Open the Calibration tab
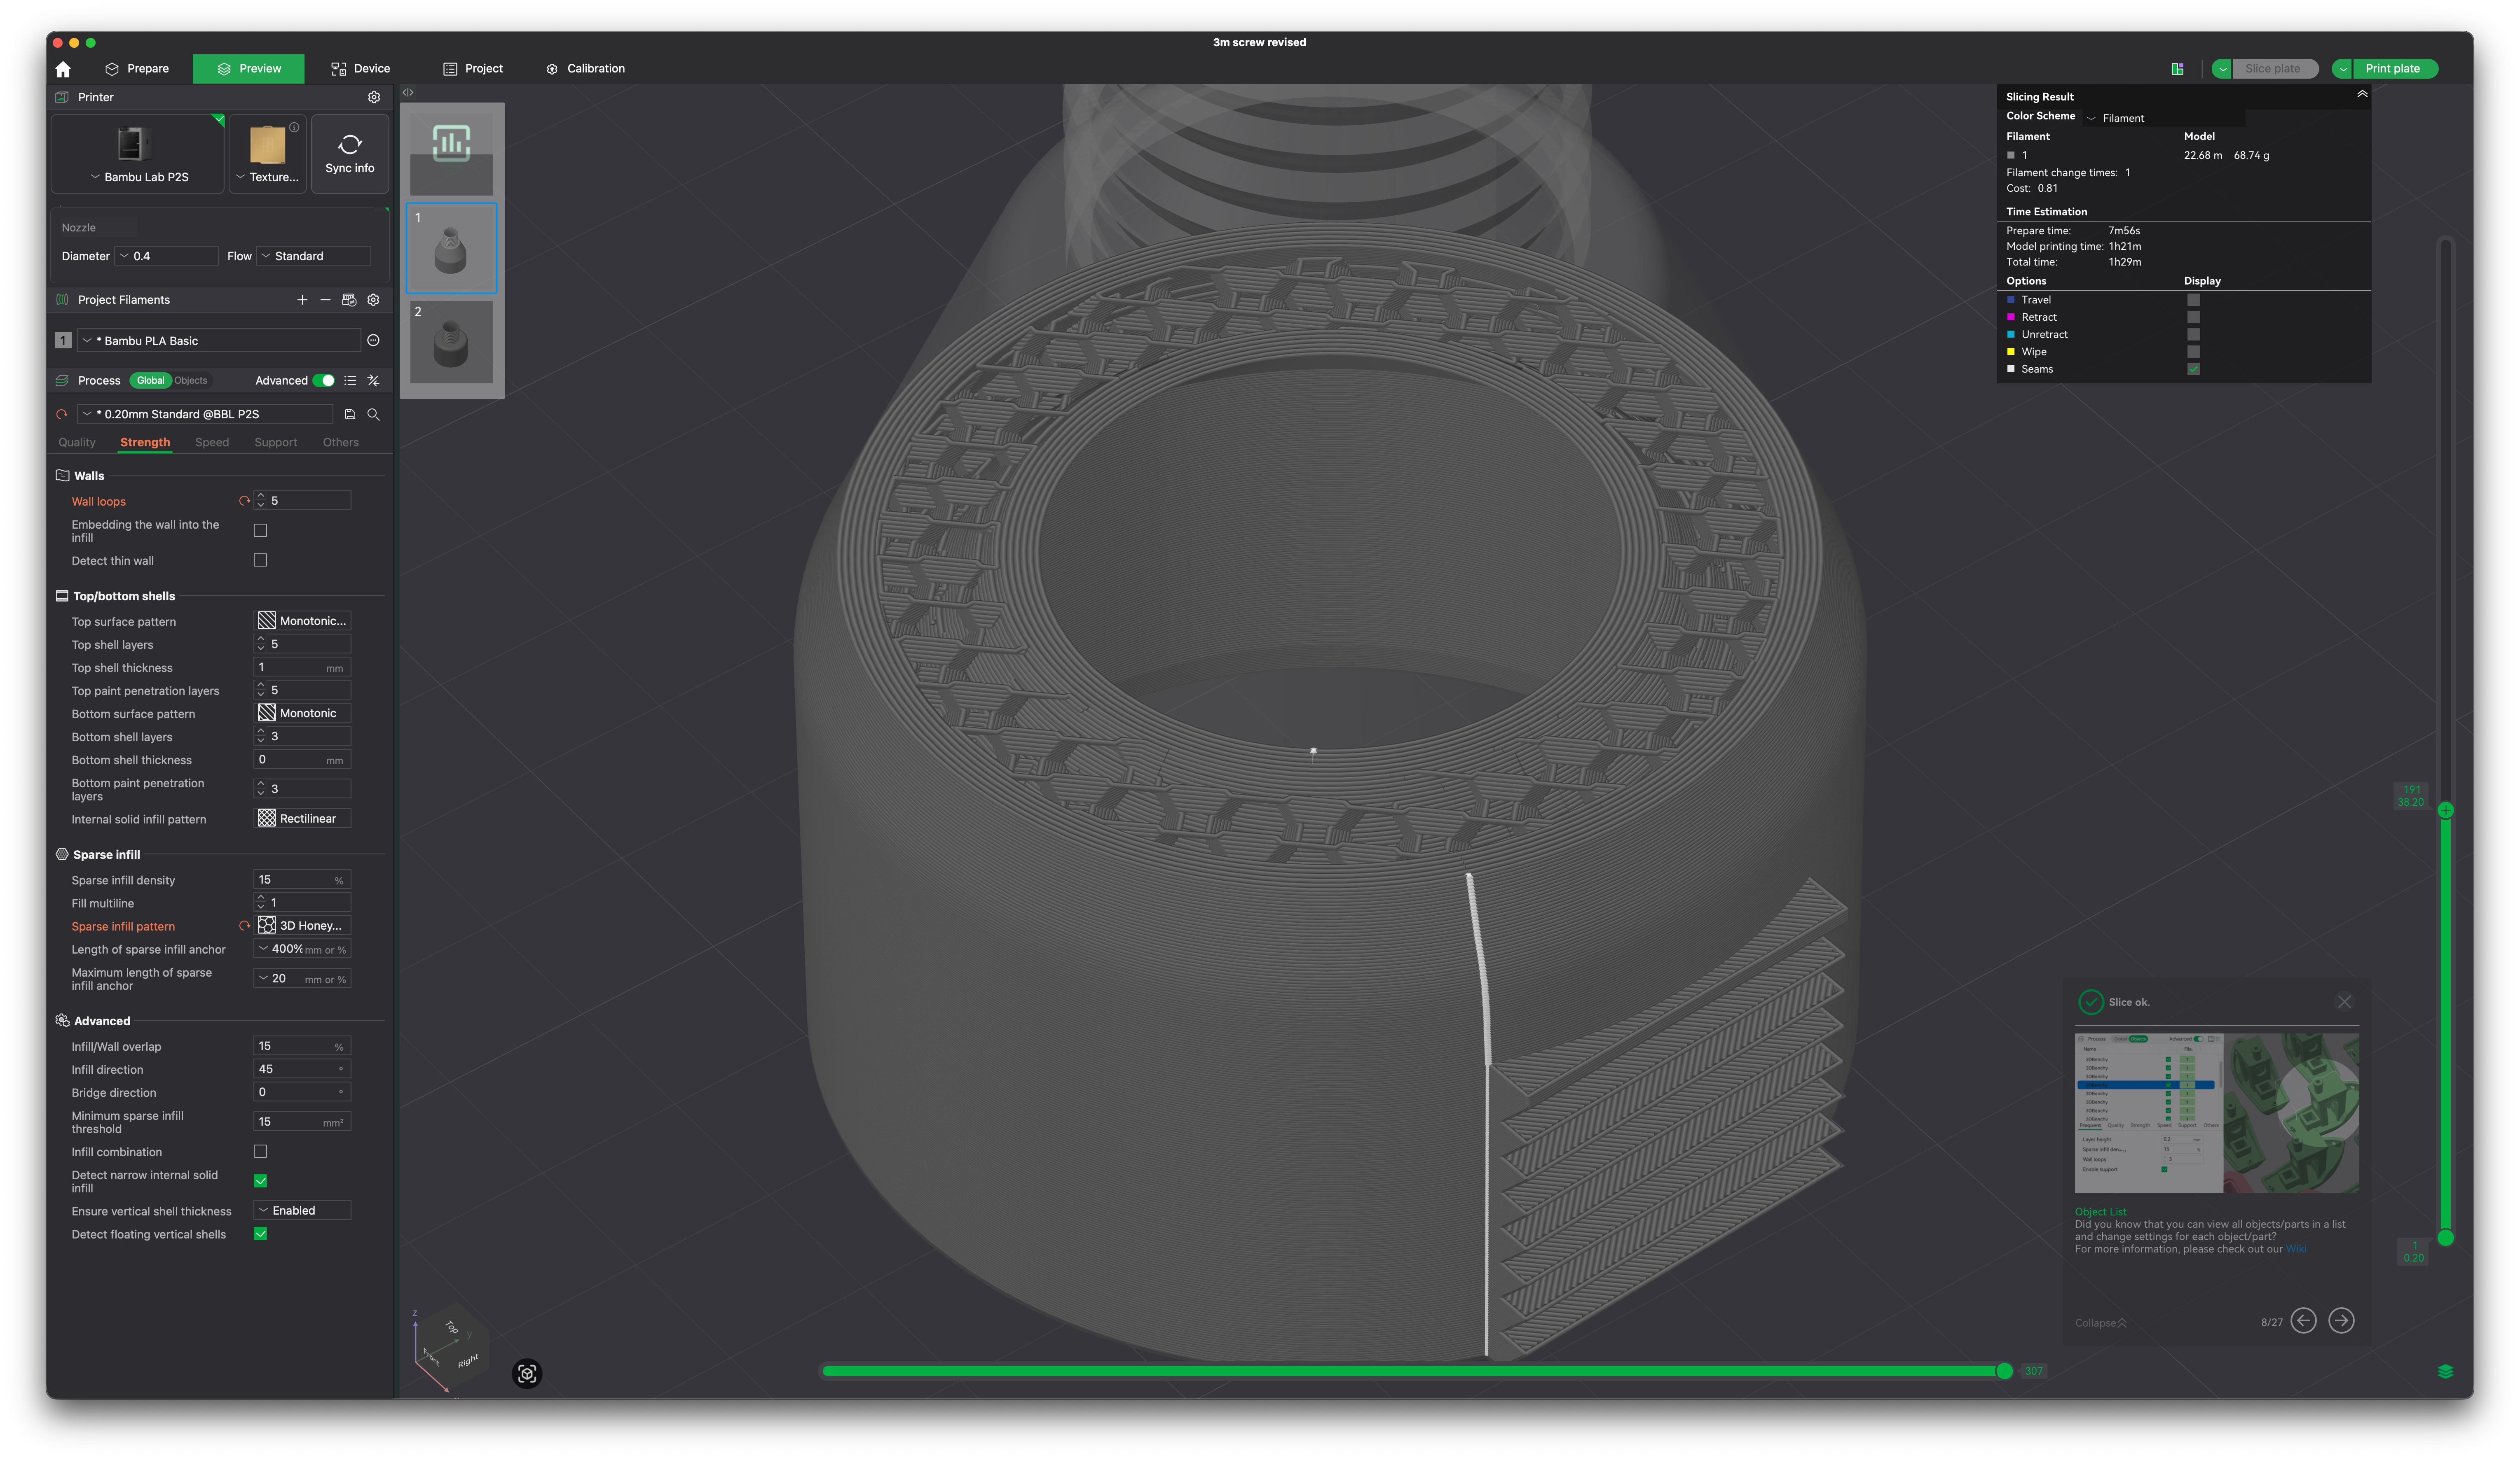2520x1460 pixels. [x=586, y=69]
